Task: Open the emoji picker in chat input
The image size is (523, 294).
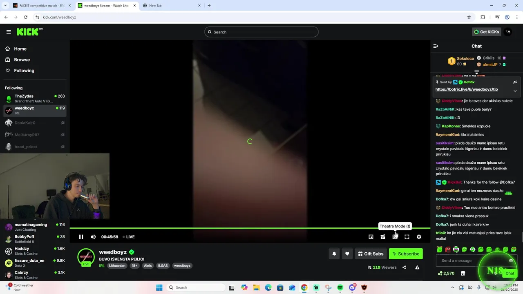Action: pos(511,261)
